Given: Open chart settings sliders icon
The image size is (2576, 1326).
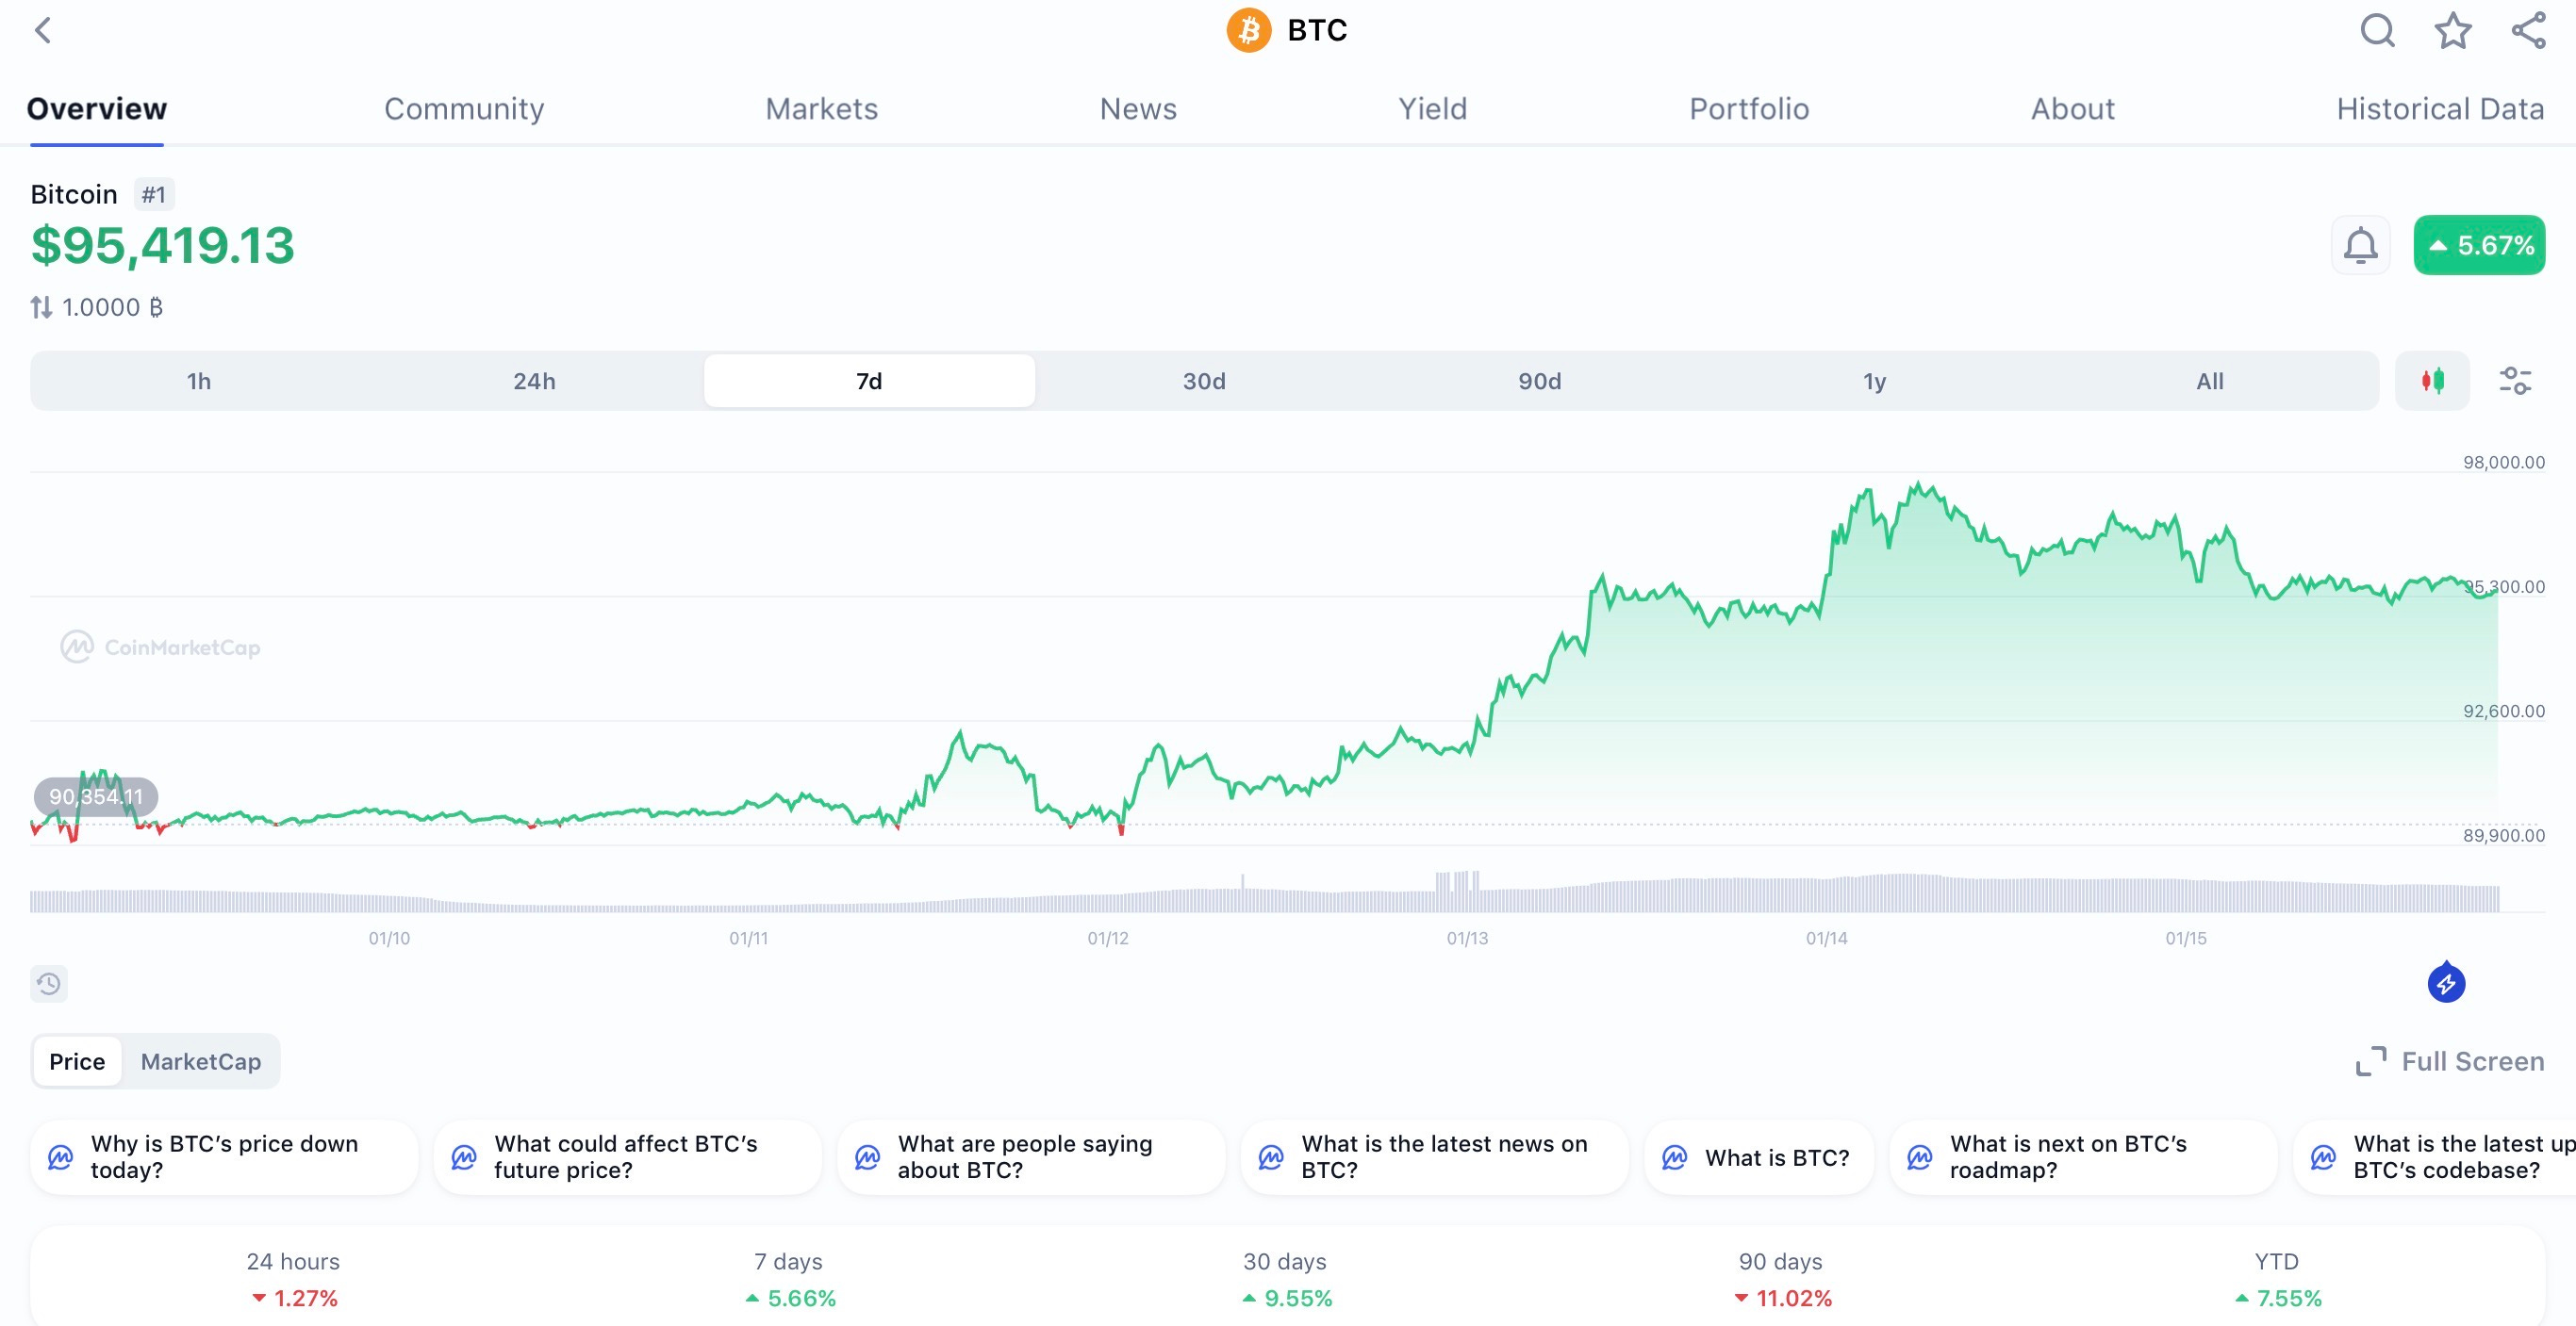Looking at the screenshot, I should [2514, 381].
